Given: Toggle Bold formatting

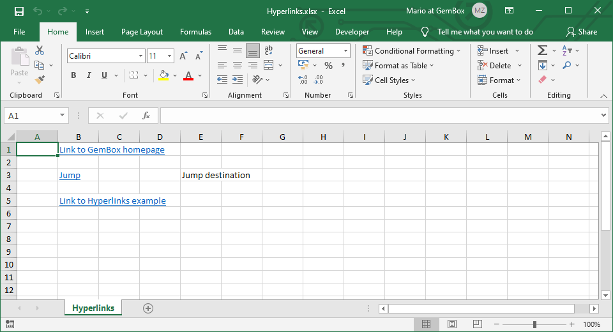Looking at the screenshot, I should point(73,75).
